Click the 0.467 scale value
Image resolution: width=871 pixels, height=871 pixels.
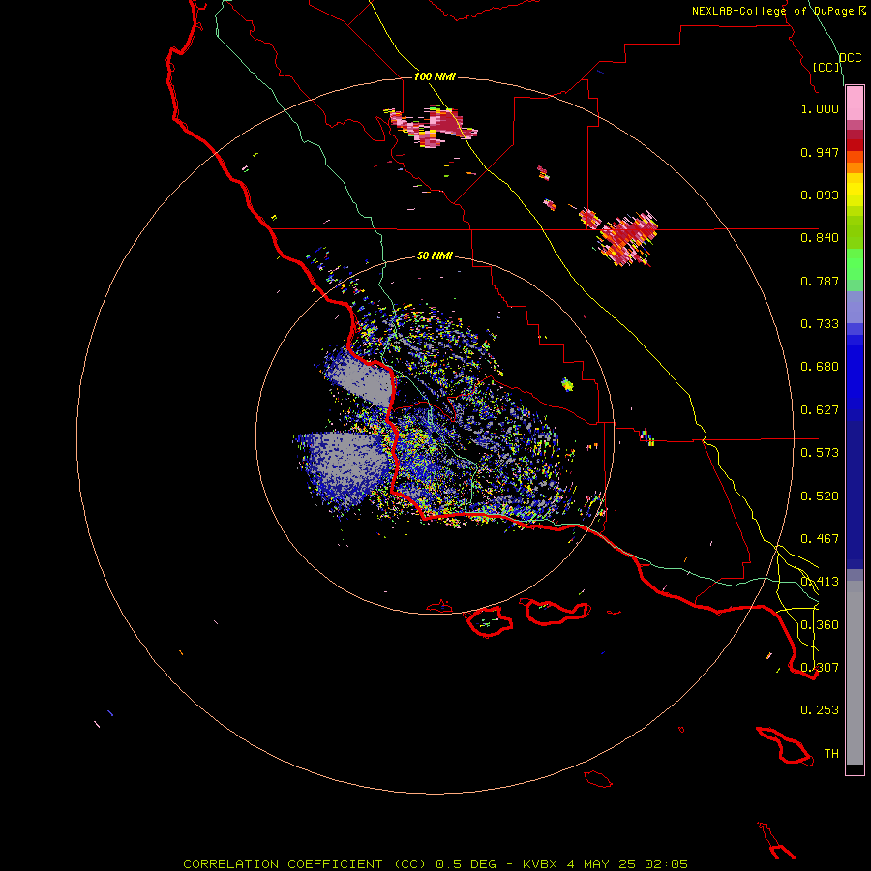(820, 539)
